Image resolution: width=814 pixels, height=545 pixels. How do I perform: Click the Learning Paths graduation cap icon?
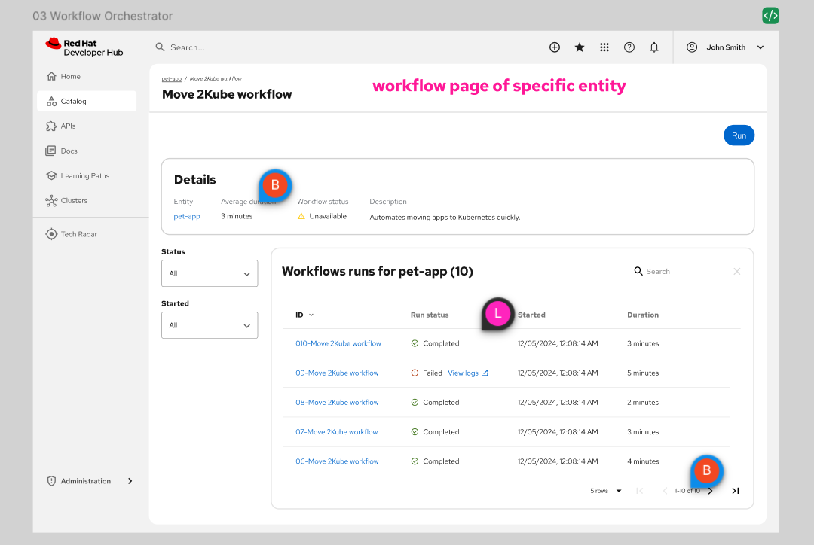pyautogui.click(x=51, y=176)
